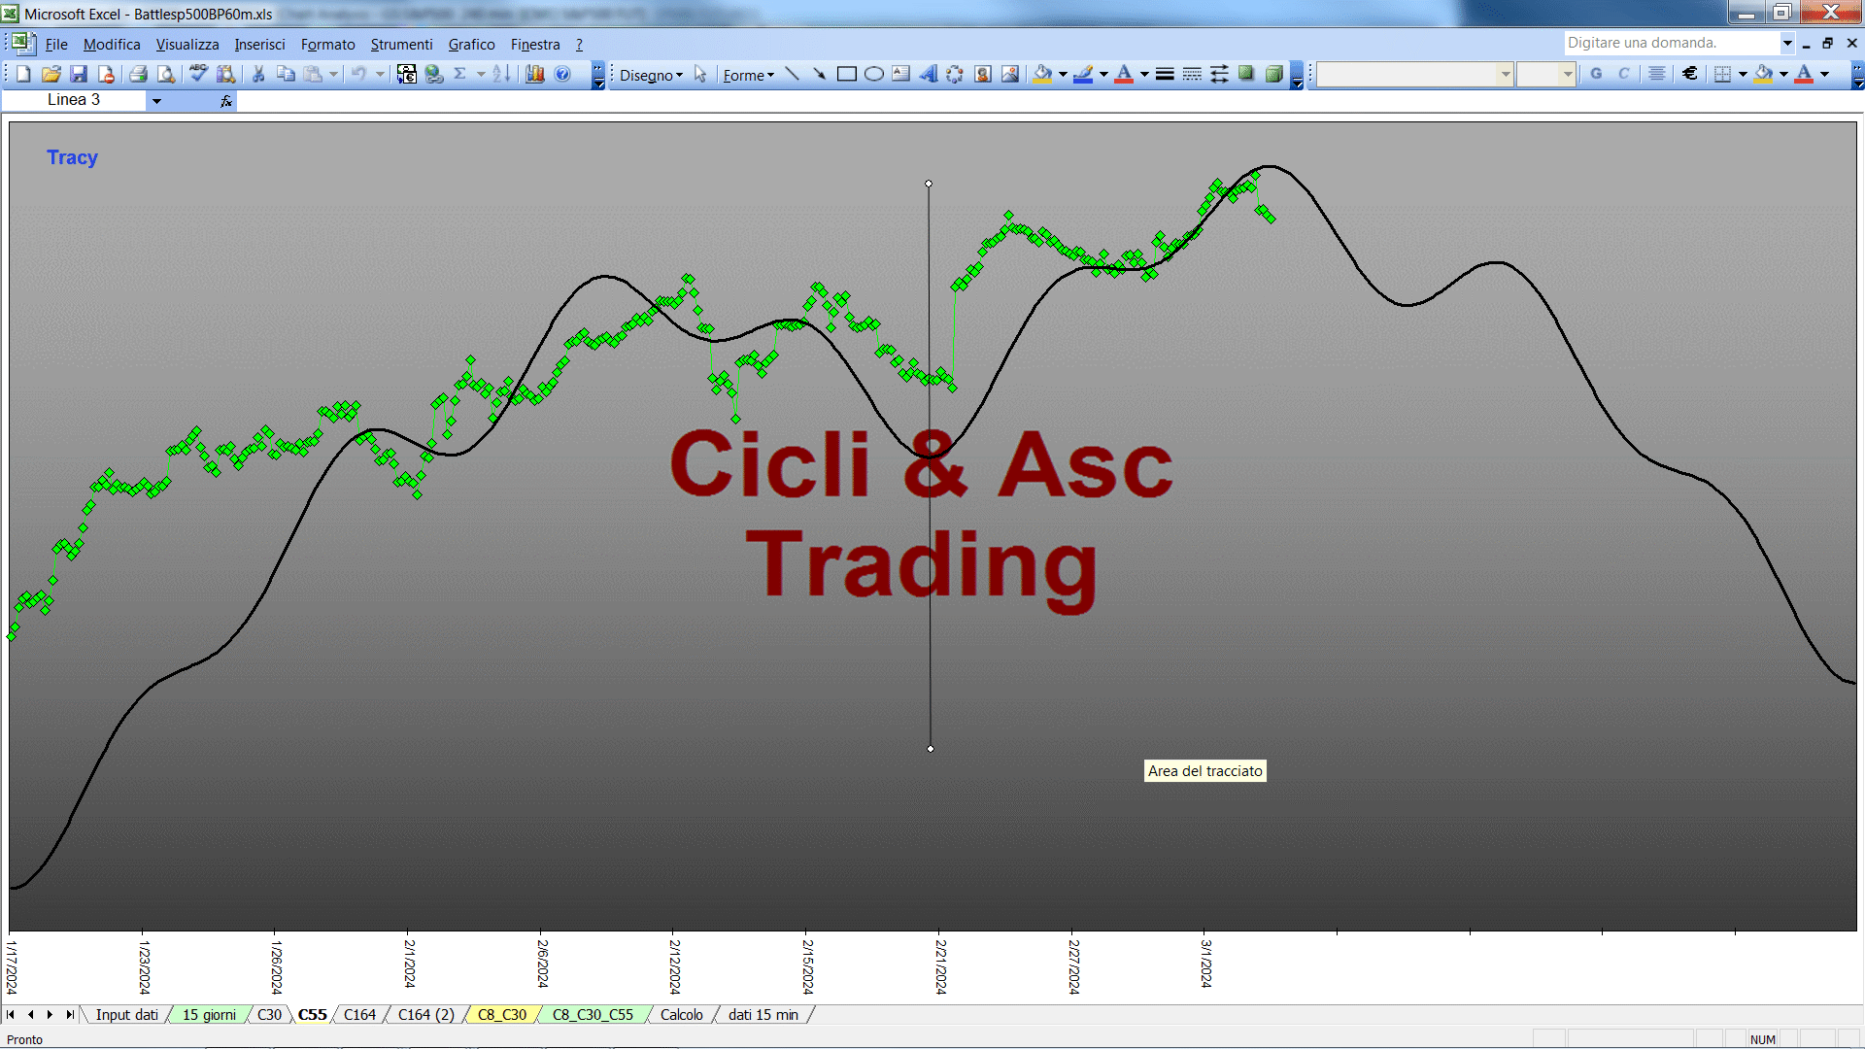Open the Name Box dropdown arrow
The width and height of the screenshot is (1865, 1049).
tap(156, 100)
